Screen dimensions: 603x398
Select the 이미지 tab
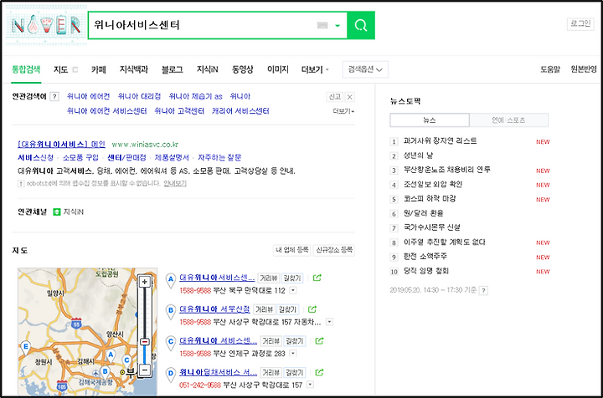(278, 69)
